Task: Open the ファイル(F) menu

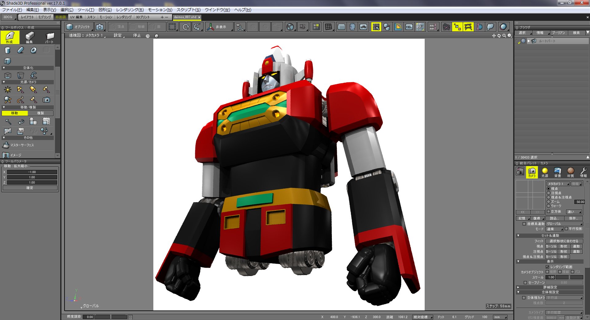Action: point(12,10)
